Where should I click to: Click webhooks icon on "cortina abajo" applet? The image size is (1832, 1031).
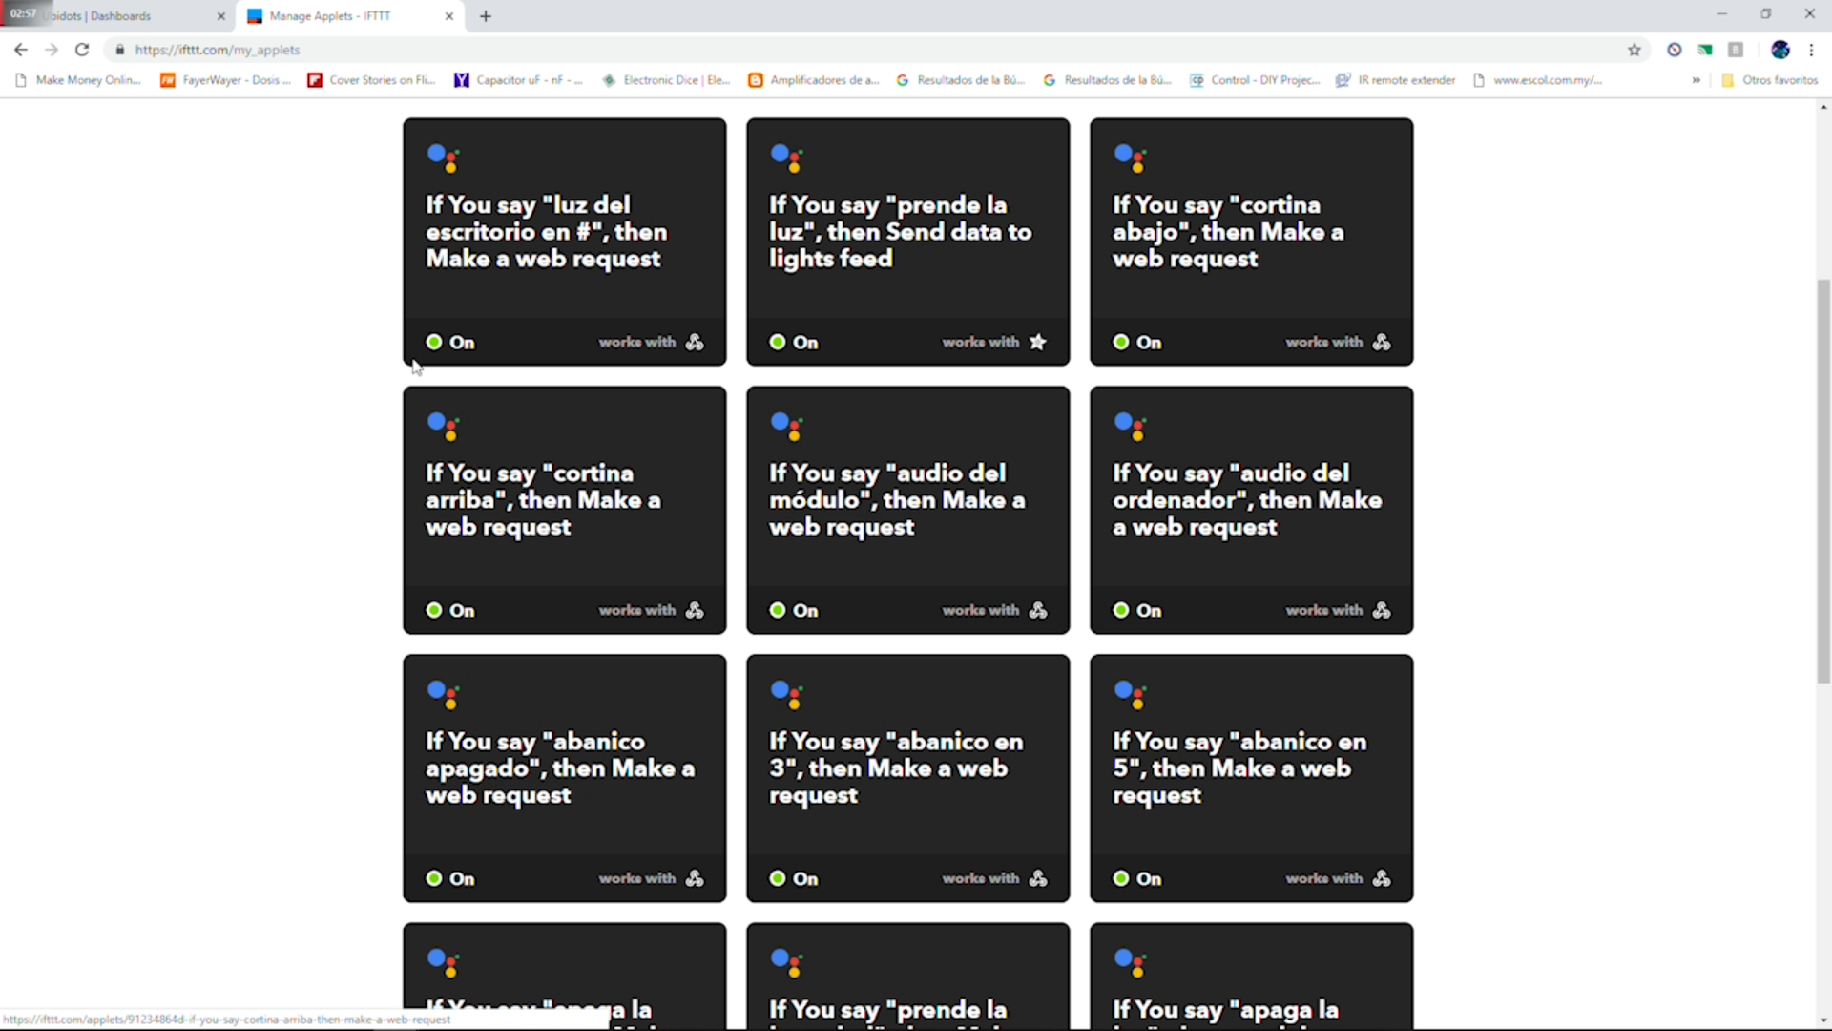click(x=1382, y=342)
